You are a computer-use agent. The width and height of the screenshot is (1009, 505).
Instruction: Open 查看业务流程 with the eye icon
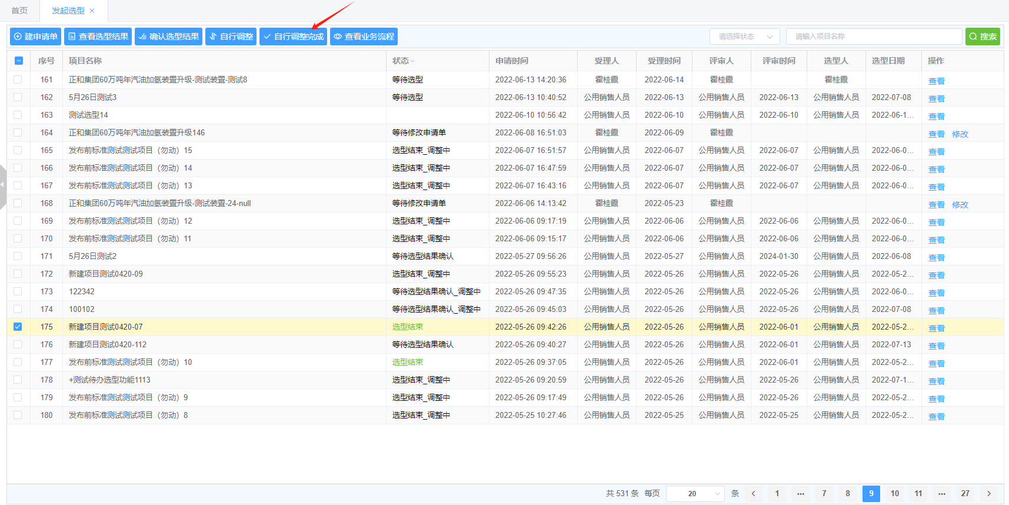point(364,36)
